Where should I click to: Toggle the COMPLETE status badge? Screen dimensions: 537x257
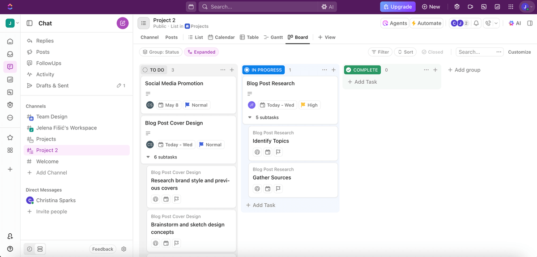tap(362, 70)
